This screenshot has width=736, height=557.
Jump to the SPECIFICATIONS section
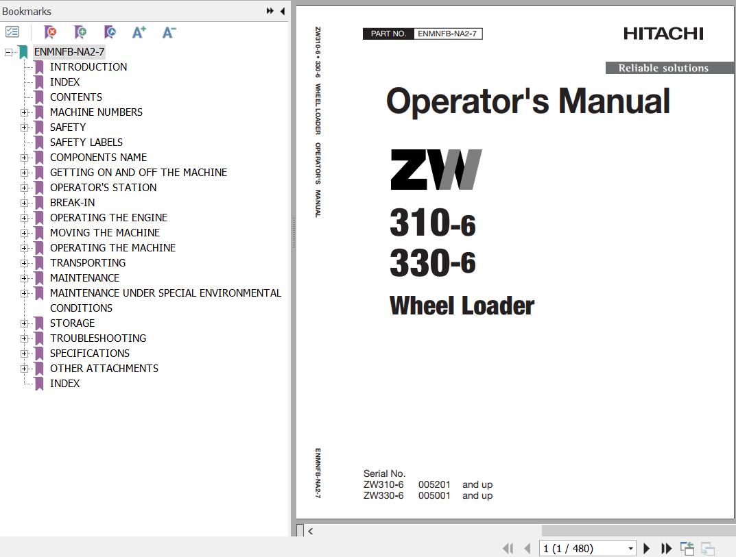[x=90, y=353]
